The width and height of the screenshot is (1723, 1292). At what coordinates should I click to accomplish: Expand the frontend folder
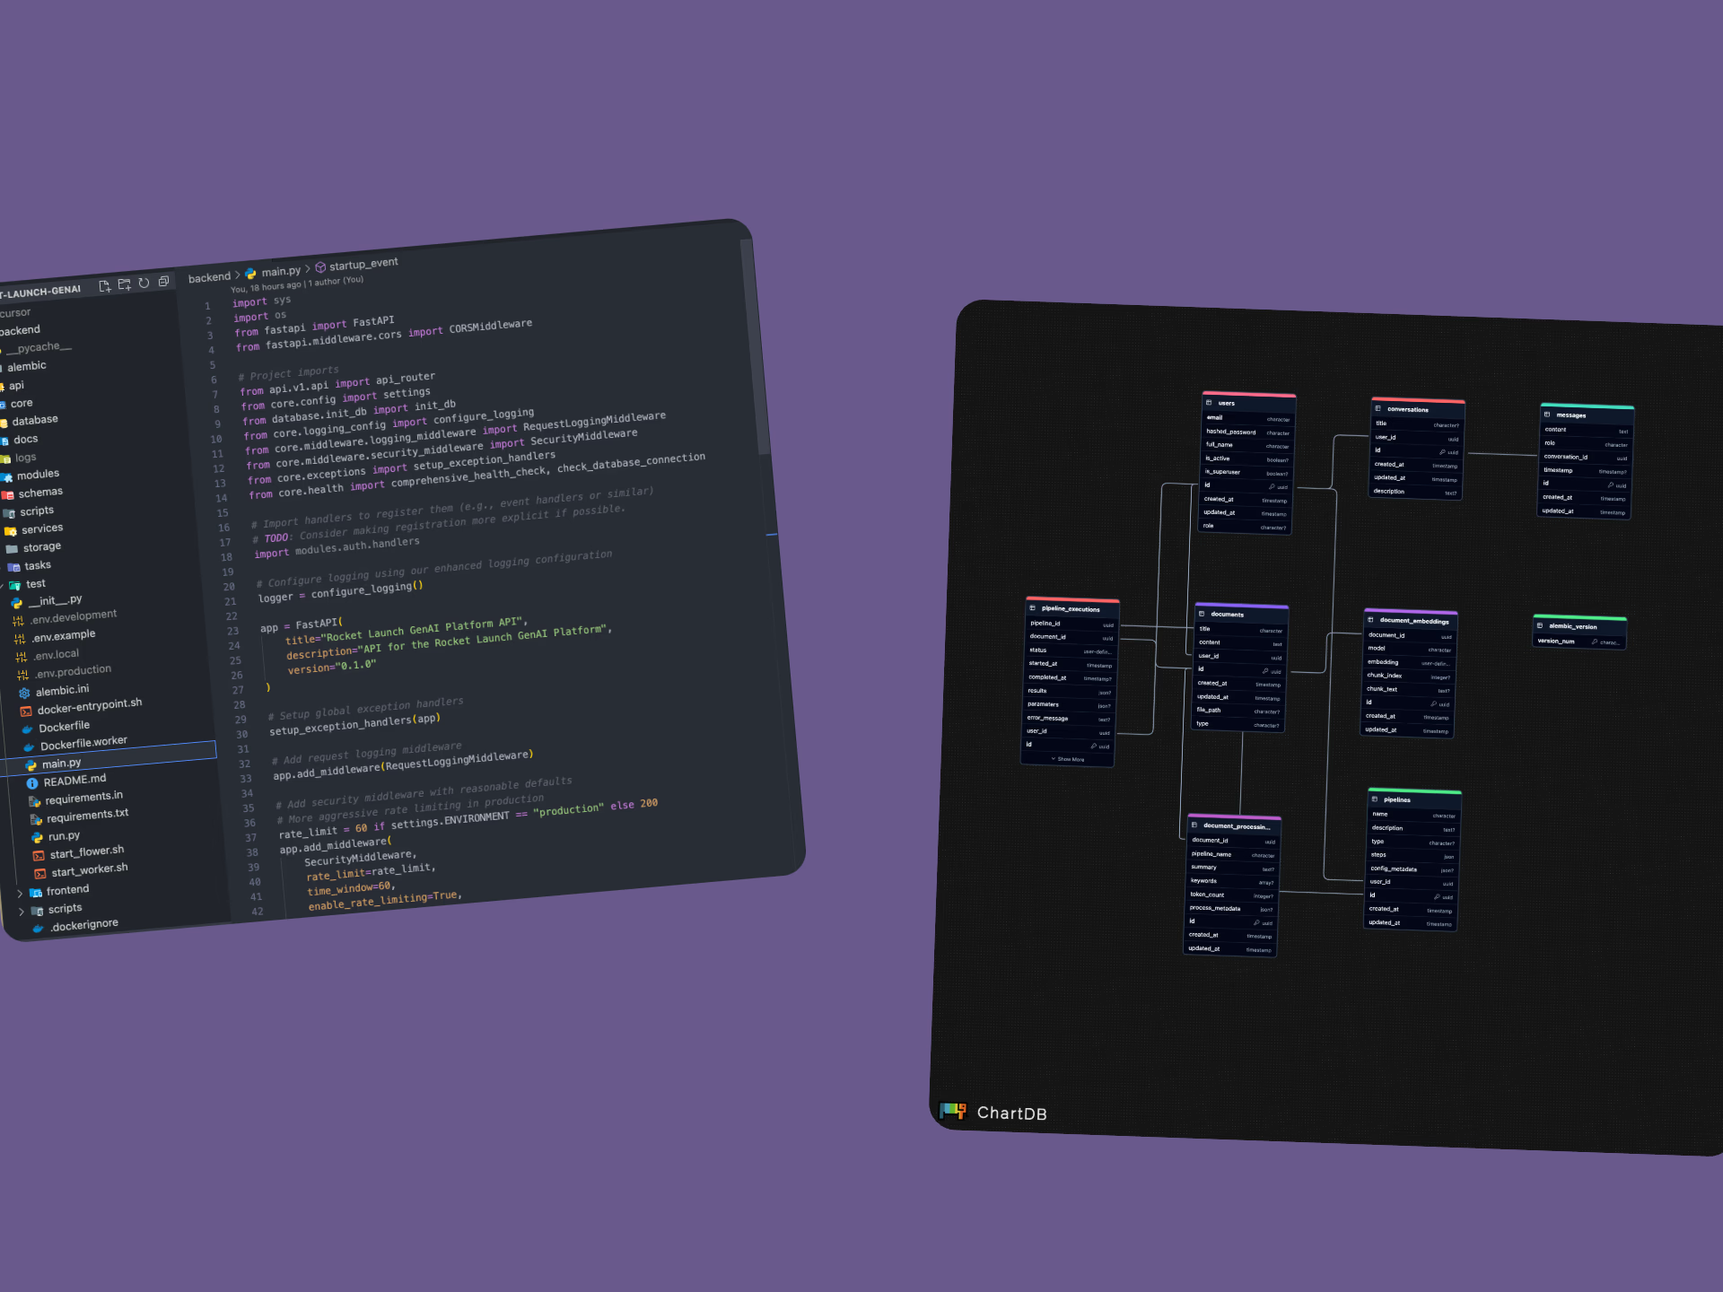tap(21, 889)
